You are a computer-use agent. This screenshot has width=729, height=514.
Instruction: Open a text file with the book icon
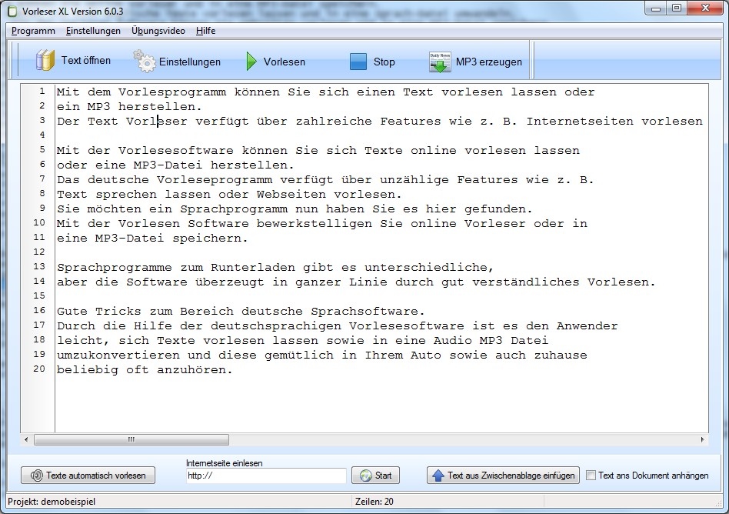(x=46, y=61)
